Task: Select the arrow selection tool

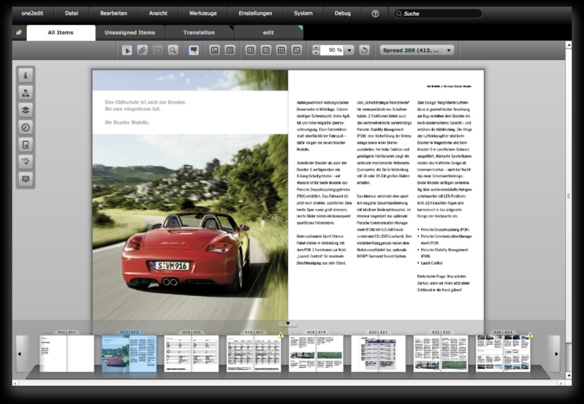Action: click(127, 50)
